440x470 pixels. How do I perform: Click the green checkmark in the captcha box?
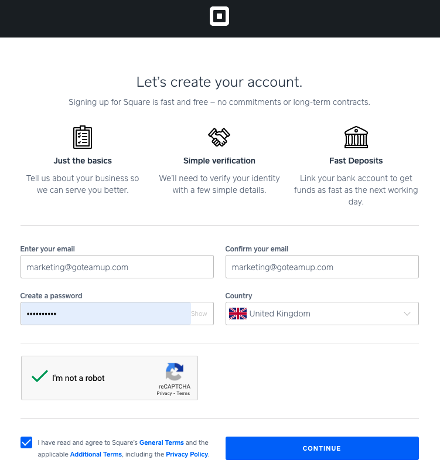coord(39,376)
